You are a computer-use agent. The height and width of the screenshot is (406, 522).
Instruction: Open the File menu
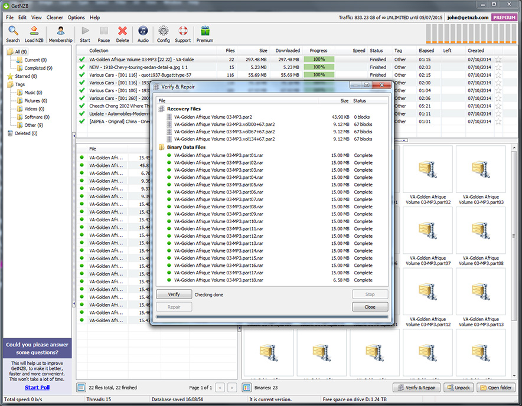[9, 17]
